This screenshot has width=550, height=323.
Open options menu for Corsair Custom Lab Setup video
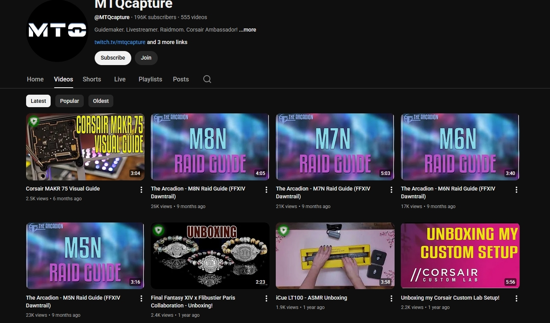click(x=517, y=298)
